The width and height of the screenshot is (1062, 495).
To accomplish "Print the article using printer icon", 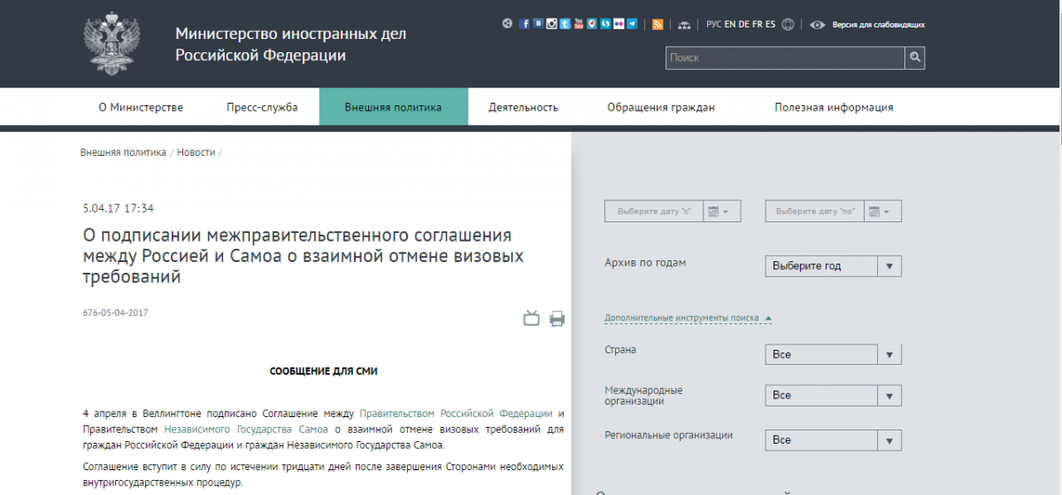I will click(x=557, y=319).
